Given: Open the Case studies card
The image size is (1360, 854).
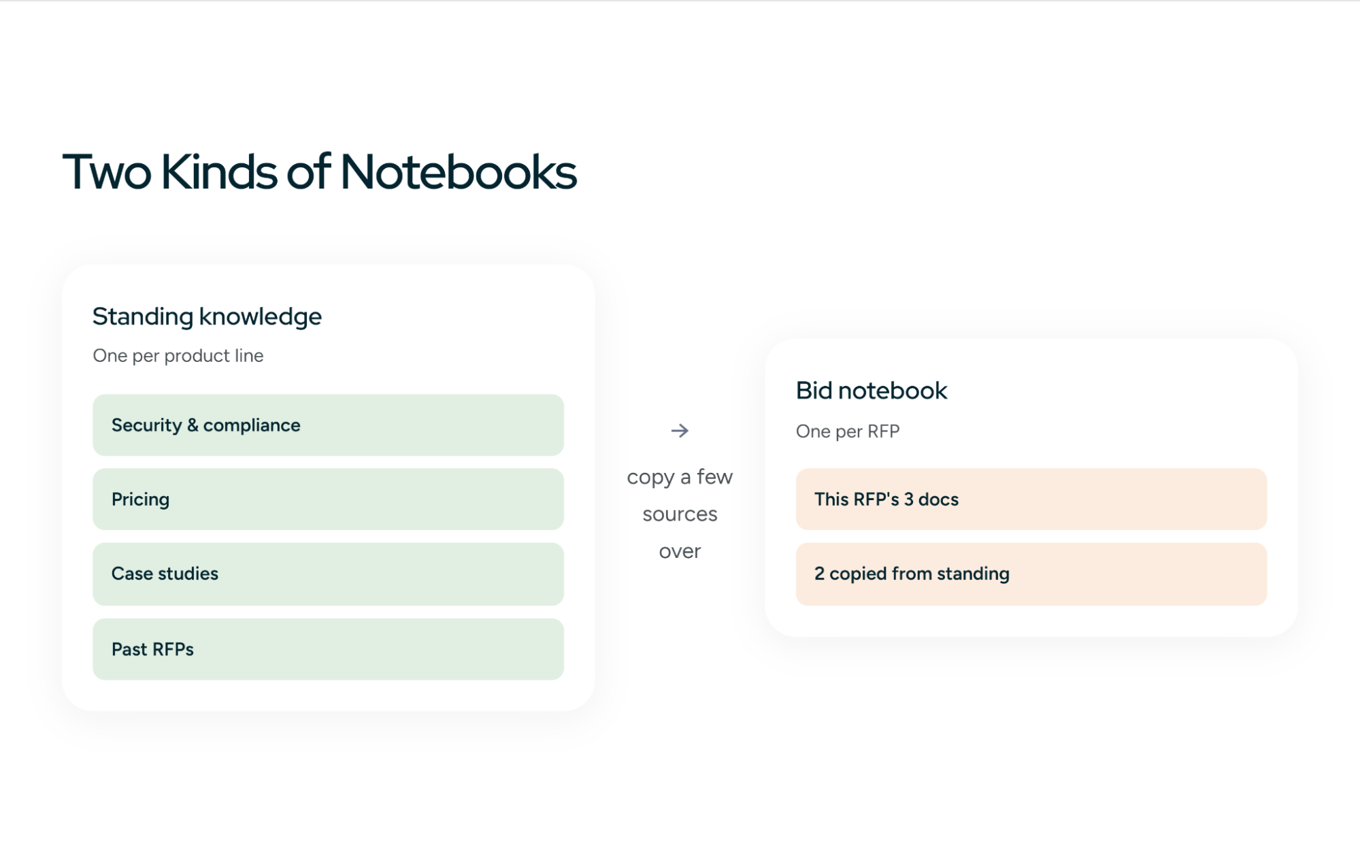Looking at the screenshot, I should (x=328, y=574).
